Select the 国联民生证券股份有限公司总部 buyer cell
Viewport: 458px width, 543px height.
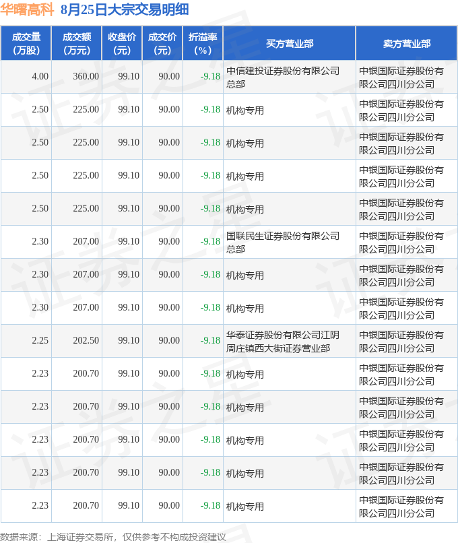tap(290, 242)
